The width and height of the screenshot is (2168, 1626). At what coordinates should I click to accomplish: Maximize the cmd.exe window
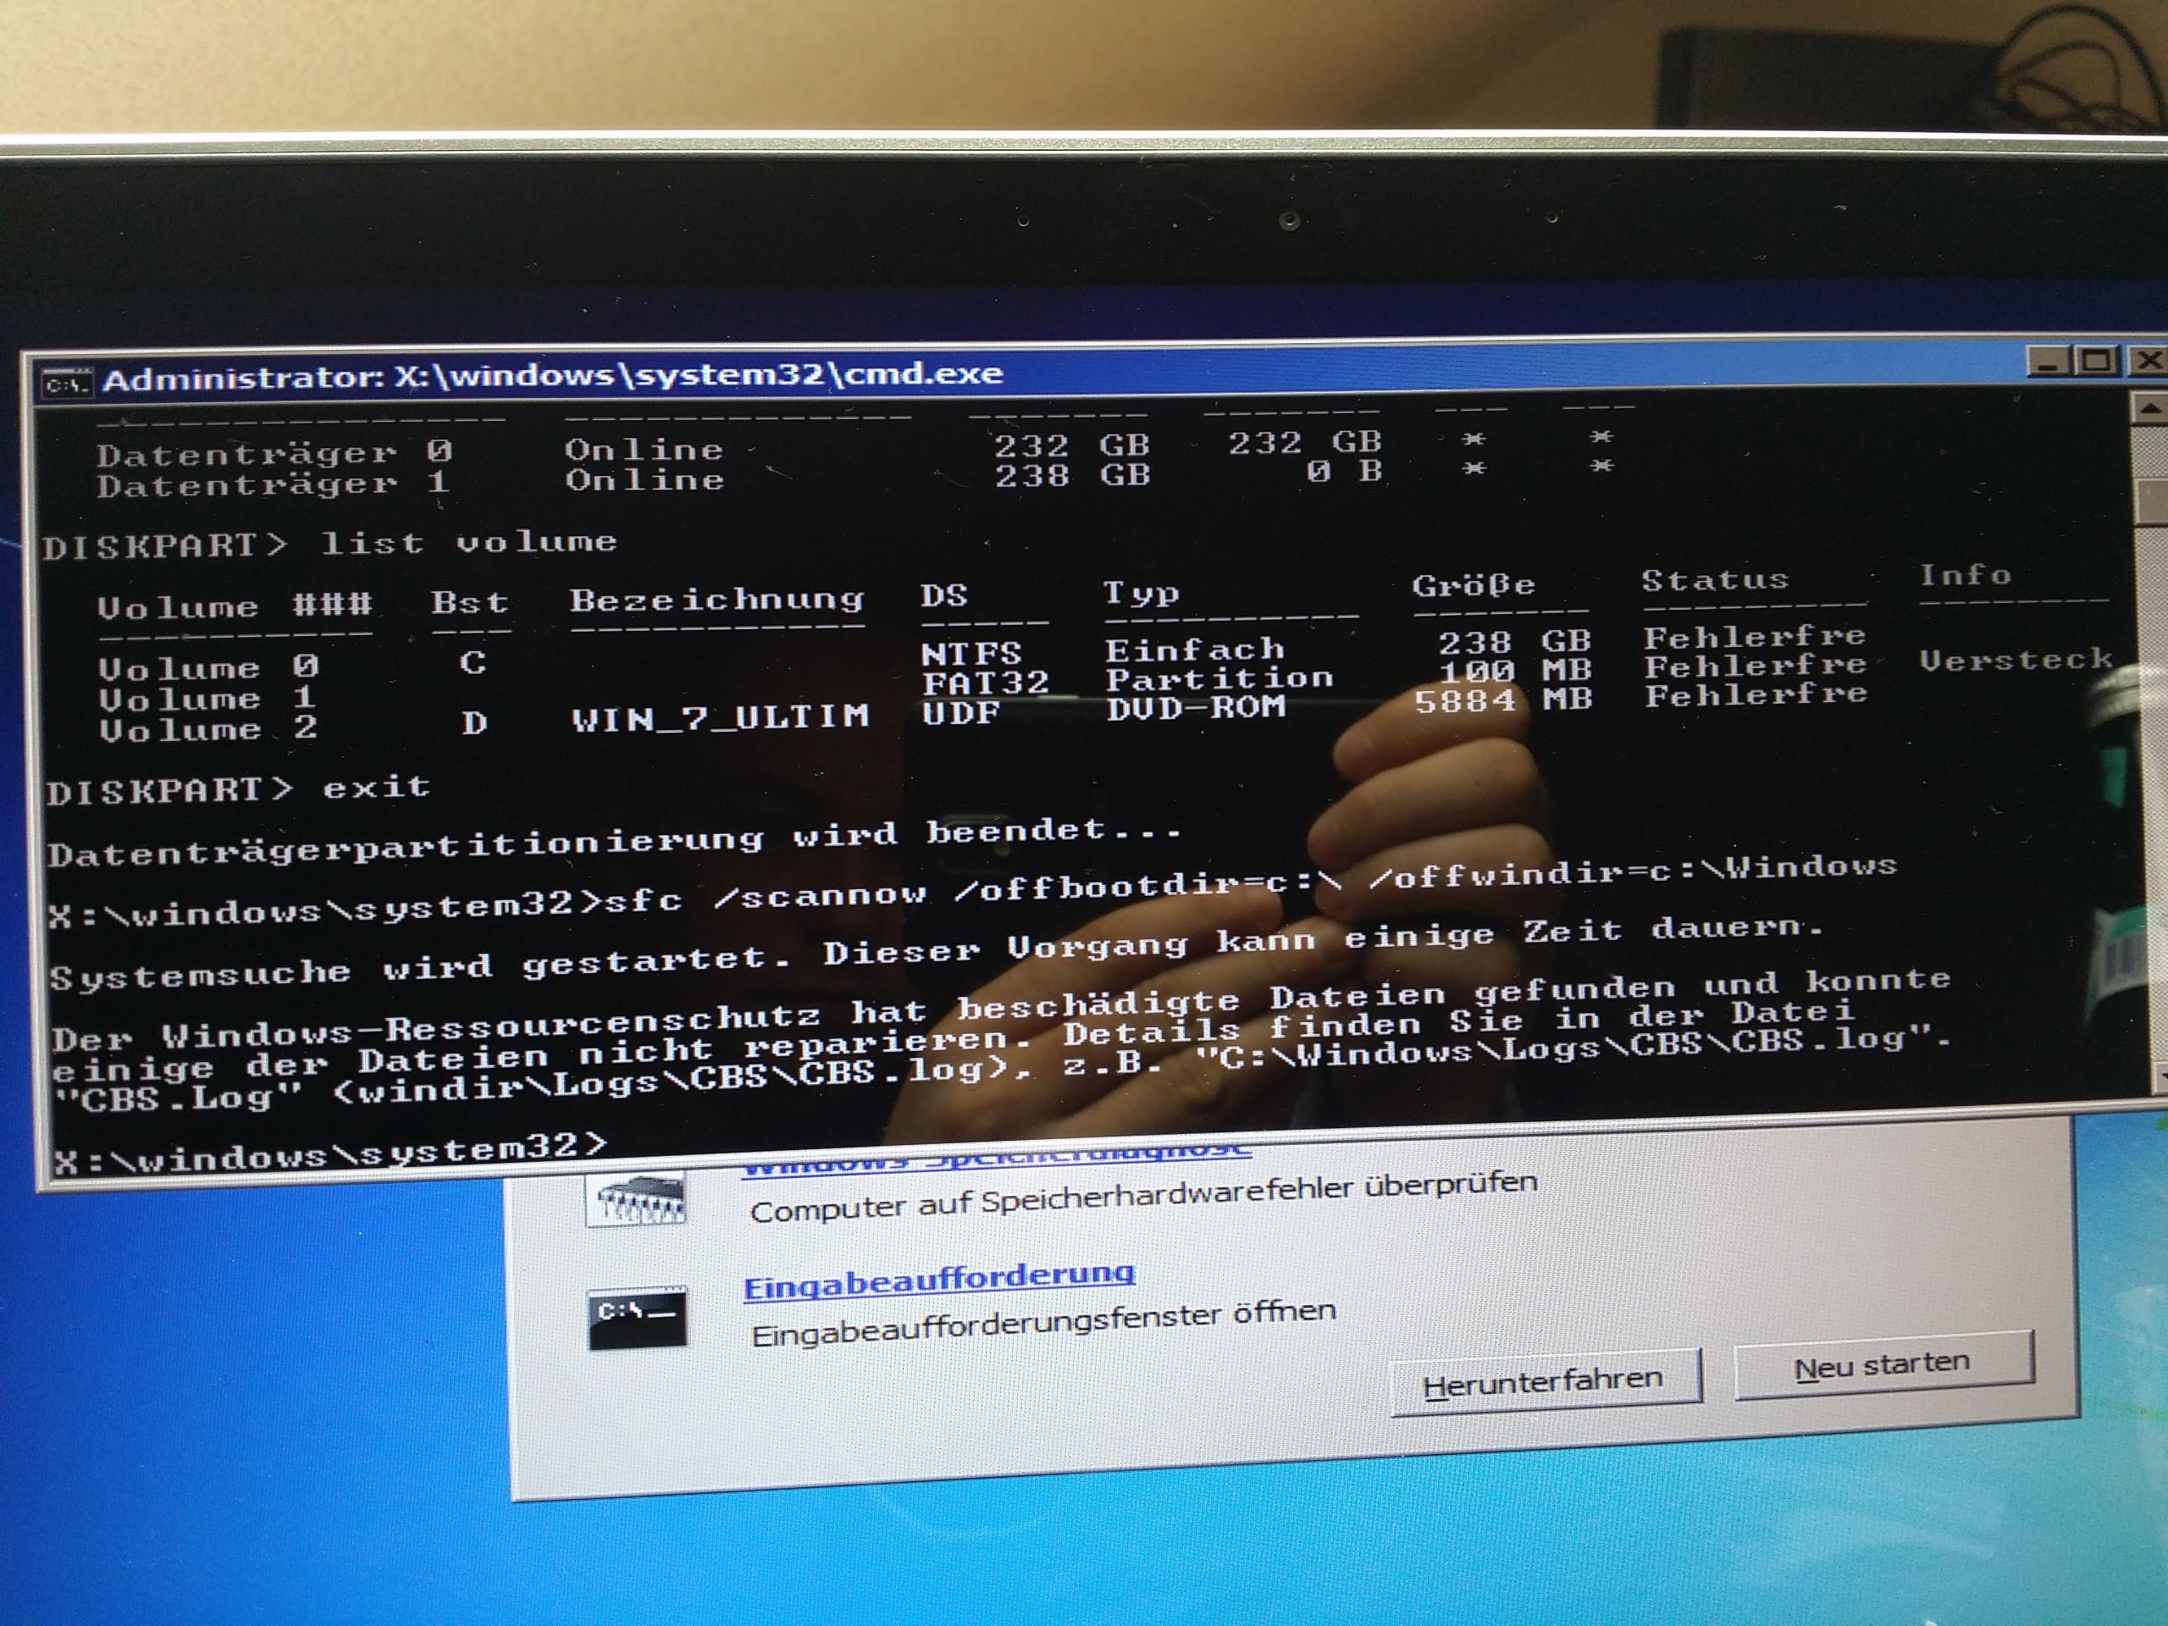pos(2095,360)
